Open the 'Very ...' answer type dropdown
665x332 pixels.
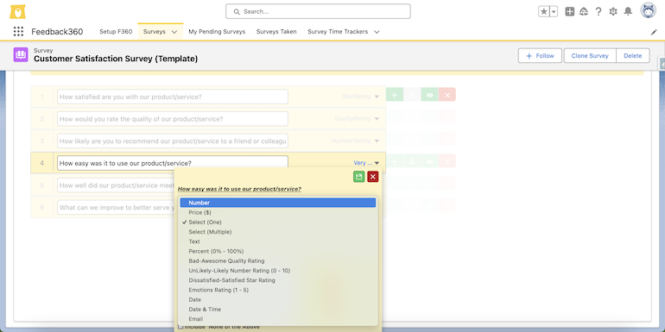[366, 163]
